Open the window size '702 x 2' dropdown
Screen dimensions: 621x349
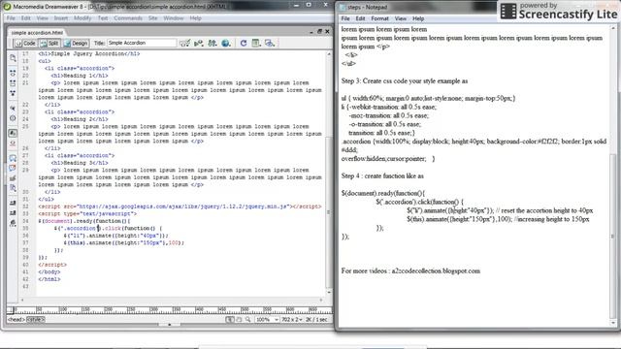[x=292, y=319]
